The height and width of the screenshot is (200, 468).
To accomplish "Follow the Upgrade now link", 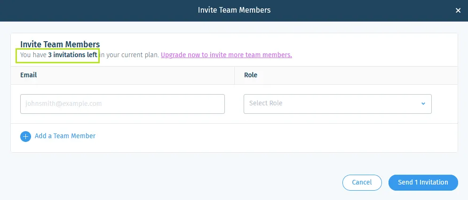I will (226, 55).
